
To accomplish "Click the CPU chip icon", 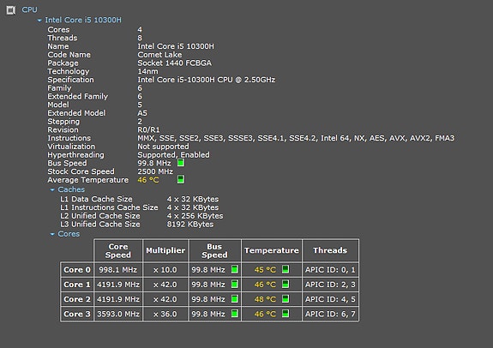I will click(x=11, y=10).
